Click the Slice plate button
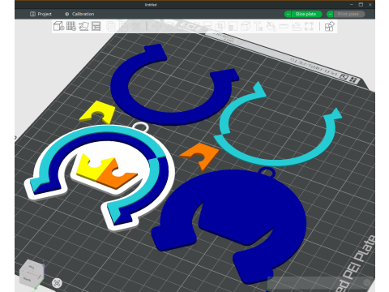This screenshot has width=389, height=292. [x=306, y=14]
